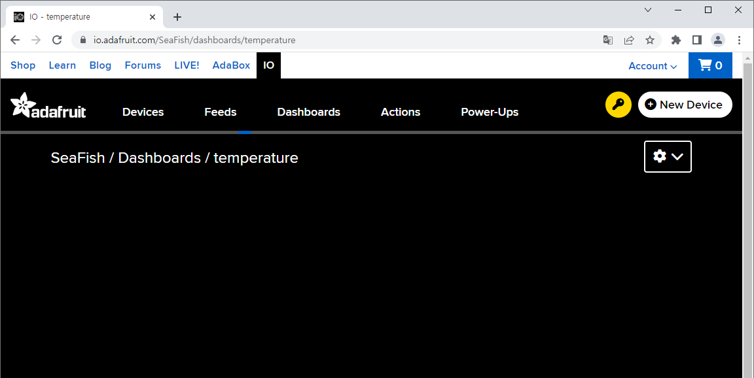Click the browser address bar
The height and width of the screenshot is (378, 754).
tap(336, 40)
